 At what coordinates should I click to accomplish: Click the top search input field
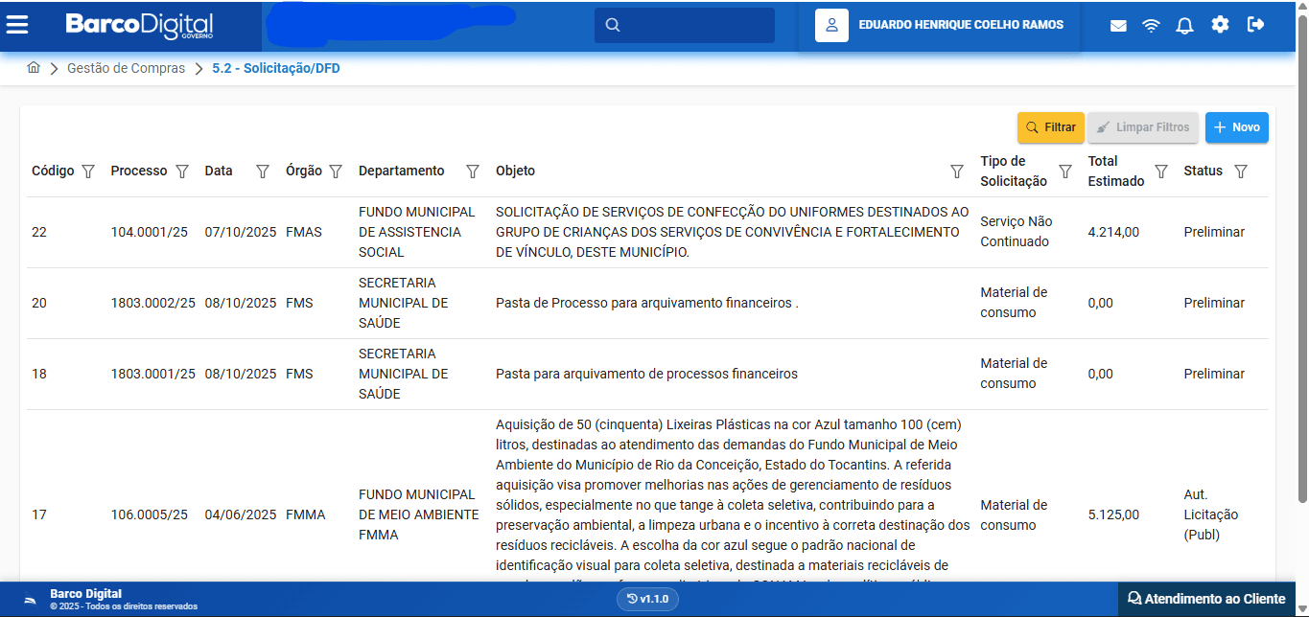click(x=694, y=25)
